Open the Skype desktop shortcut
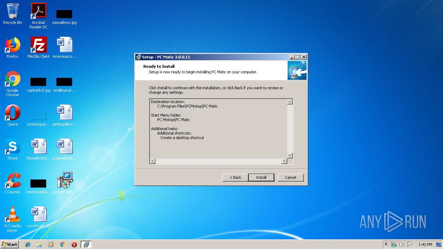443x249 pixels. pyautogui.click(x=12, y=149)
